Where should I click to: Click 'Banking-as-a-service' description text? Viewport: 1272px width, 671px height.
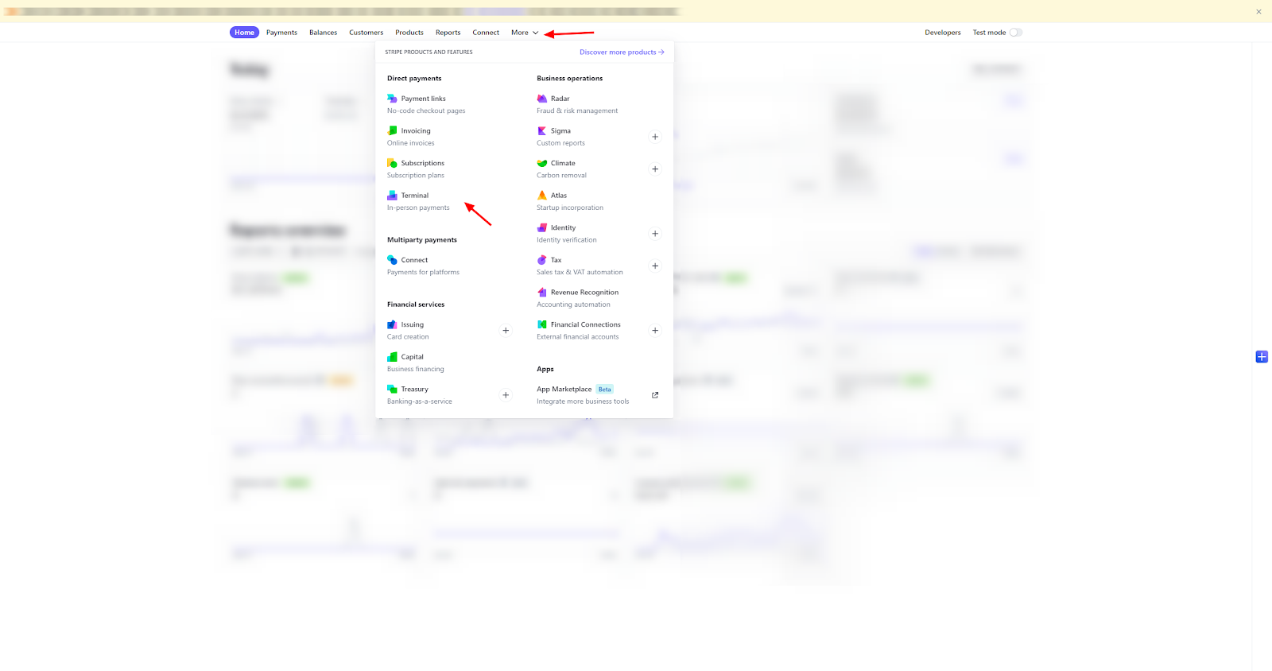point(420,401)
